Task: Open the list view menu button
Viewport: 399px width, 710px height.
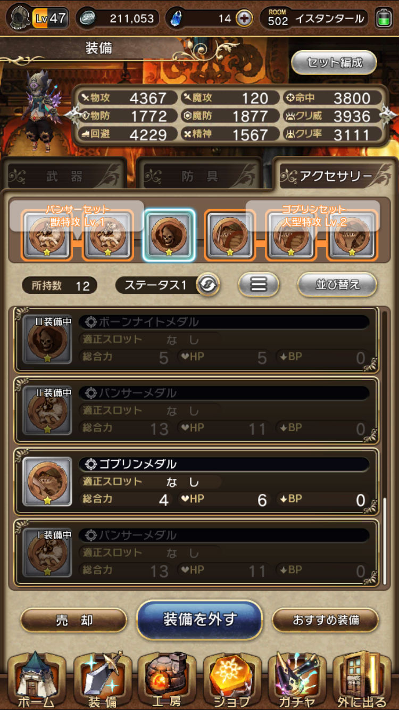Action: click(259, 285)
